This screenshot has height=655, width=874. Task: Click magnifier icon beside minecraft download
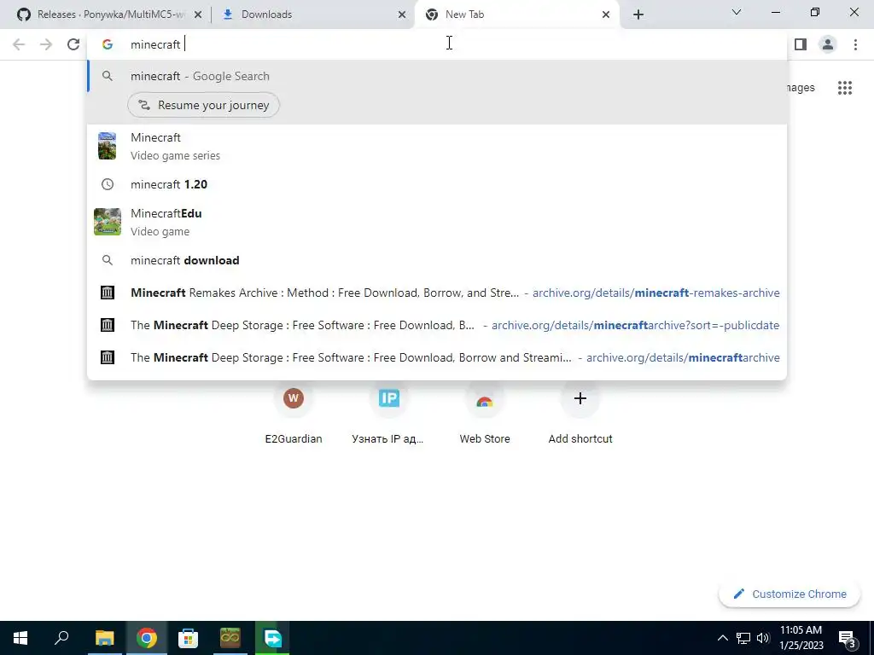coord(108,260)
